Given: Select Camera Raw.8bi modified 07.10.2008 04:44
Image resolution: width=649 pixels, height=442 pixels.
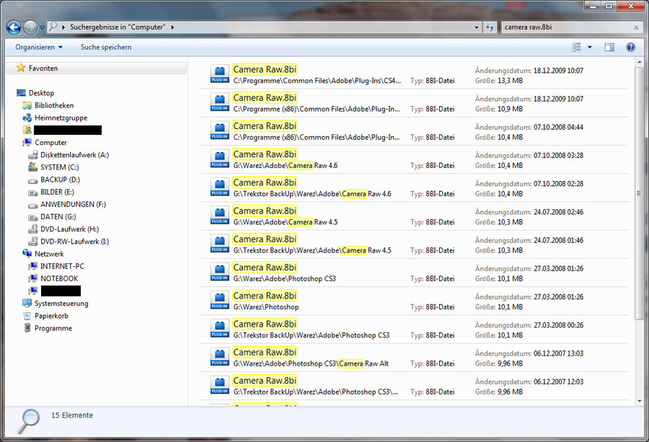Looking at the screenshot, I should pos(414,131).
